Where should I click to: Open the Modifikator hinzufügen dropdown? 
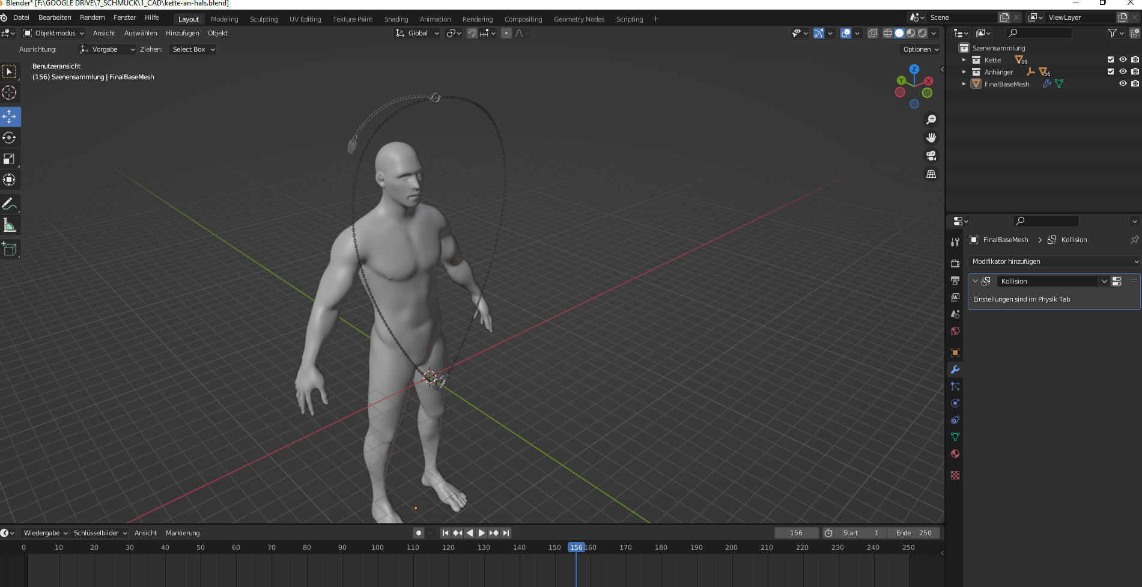1054,261
